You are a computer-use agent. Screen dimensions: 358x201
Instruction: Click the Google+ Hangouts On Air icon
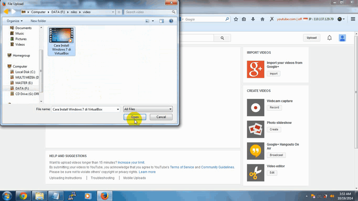pos(255,151)
